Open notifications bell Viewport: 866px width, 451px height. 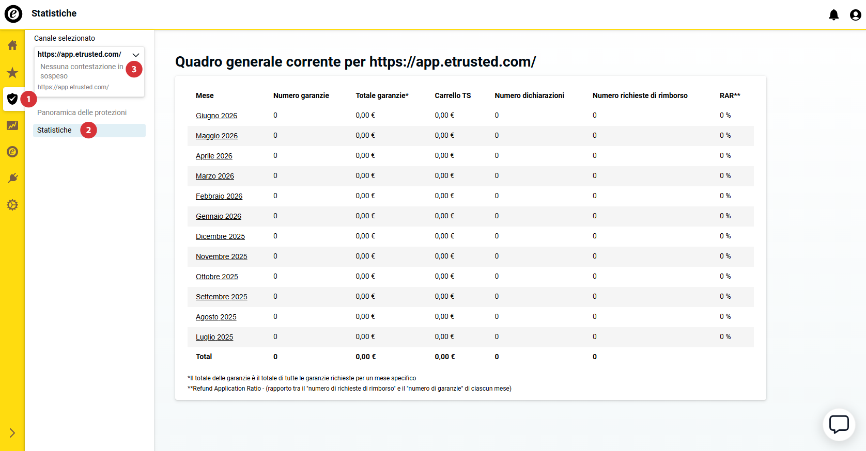[833, 15]
